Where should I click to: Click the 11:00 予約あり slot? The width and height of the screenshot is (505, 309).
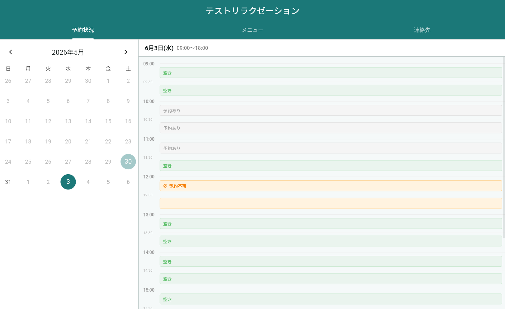pyautogui.click(x=331, y=148)
